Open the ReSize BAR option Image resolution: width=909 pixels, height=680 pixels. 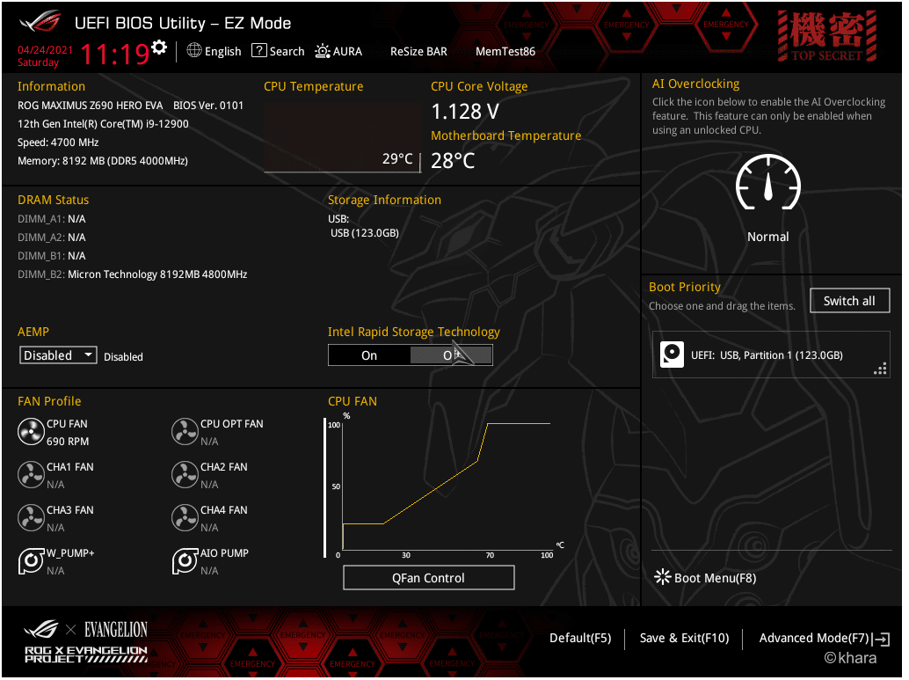[x=418, y=51]
